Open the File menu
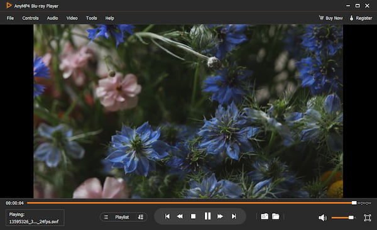 [x=10, y=18]
